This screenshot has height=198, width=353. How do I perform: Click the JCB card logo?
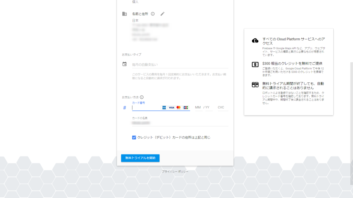[186, 107]
